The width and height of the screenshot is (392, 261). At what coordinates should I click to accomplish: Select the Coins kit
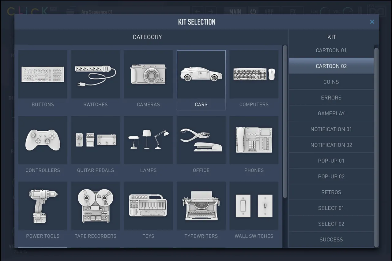[331, 82]
